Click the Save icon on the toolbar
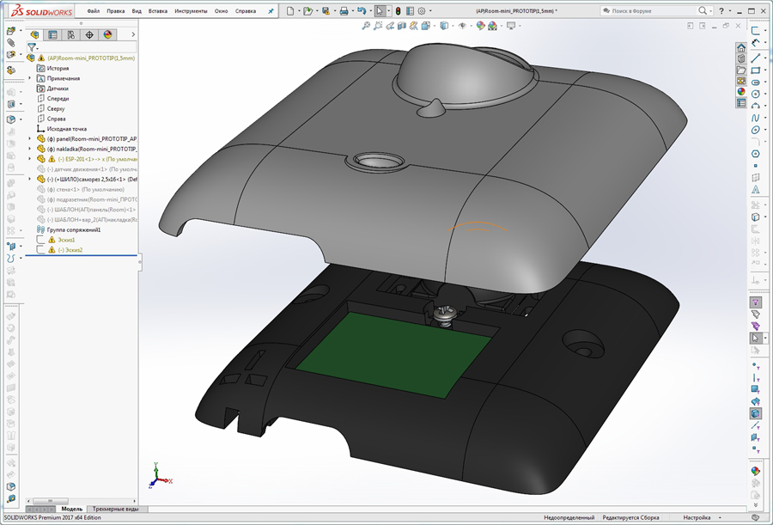 coord(326,9)
